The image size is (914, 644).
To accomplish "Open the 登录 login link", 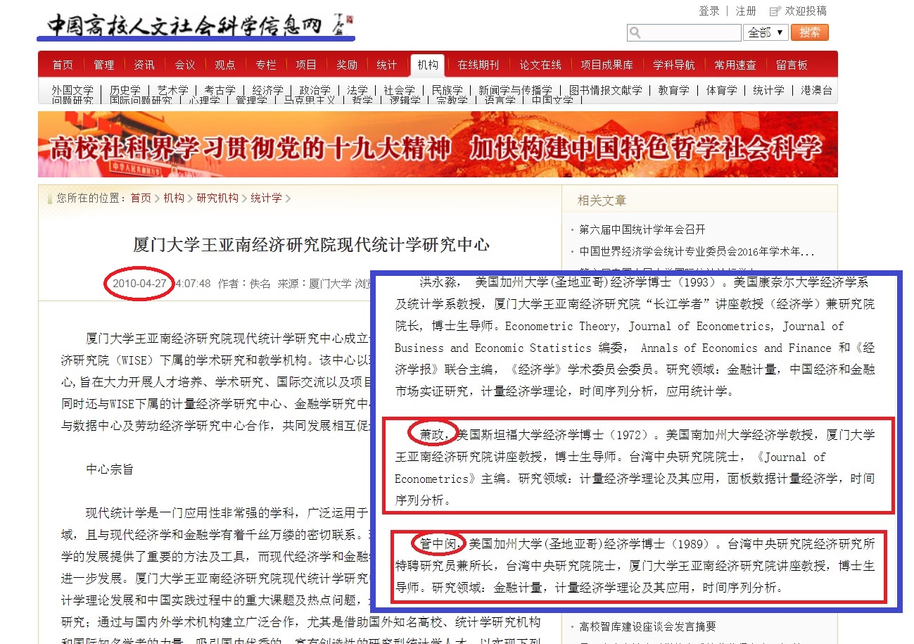I will click(709, 11).
